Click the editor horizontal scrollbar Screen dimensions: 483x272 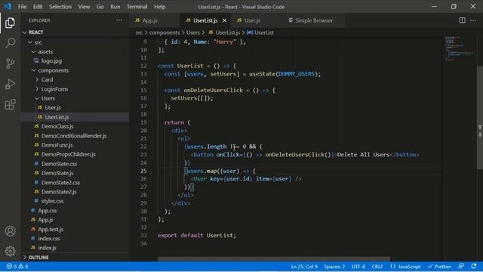coord(274,259)
